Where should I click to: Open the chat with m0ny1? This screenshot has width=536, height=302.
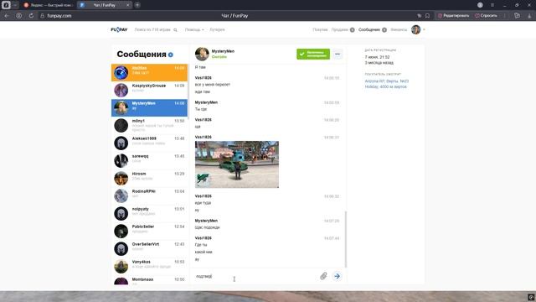pos(149,125)
